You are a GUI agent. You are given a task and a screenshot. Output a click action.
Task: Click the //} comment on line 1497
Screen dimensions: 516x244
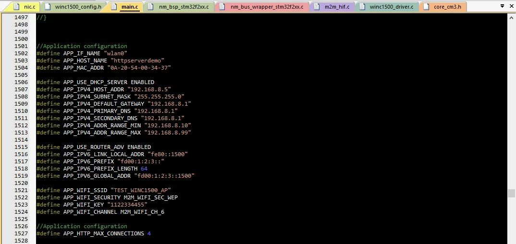(x=41, y=17)
